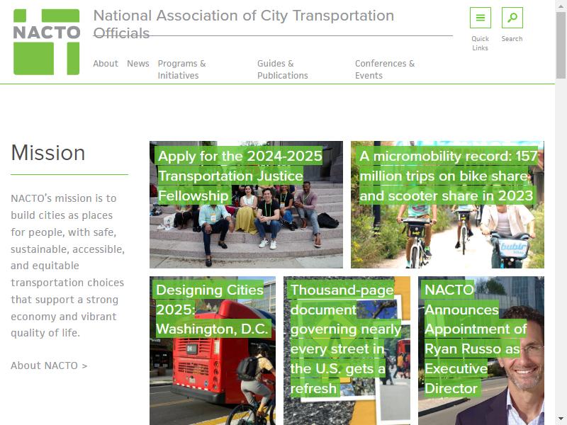
Task: Open the Quick Links hamburger menu icon
Action: coord(481,17)
